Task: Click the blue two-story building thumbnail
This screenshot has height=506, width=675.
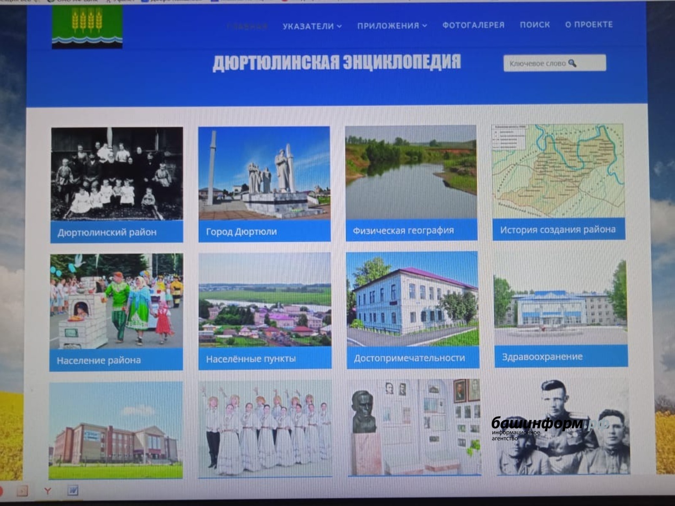Action: point(413,299)
